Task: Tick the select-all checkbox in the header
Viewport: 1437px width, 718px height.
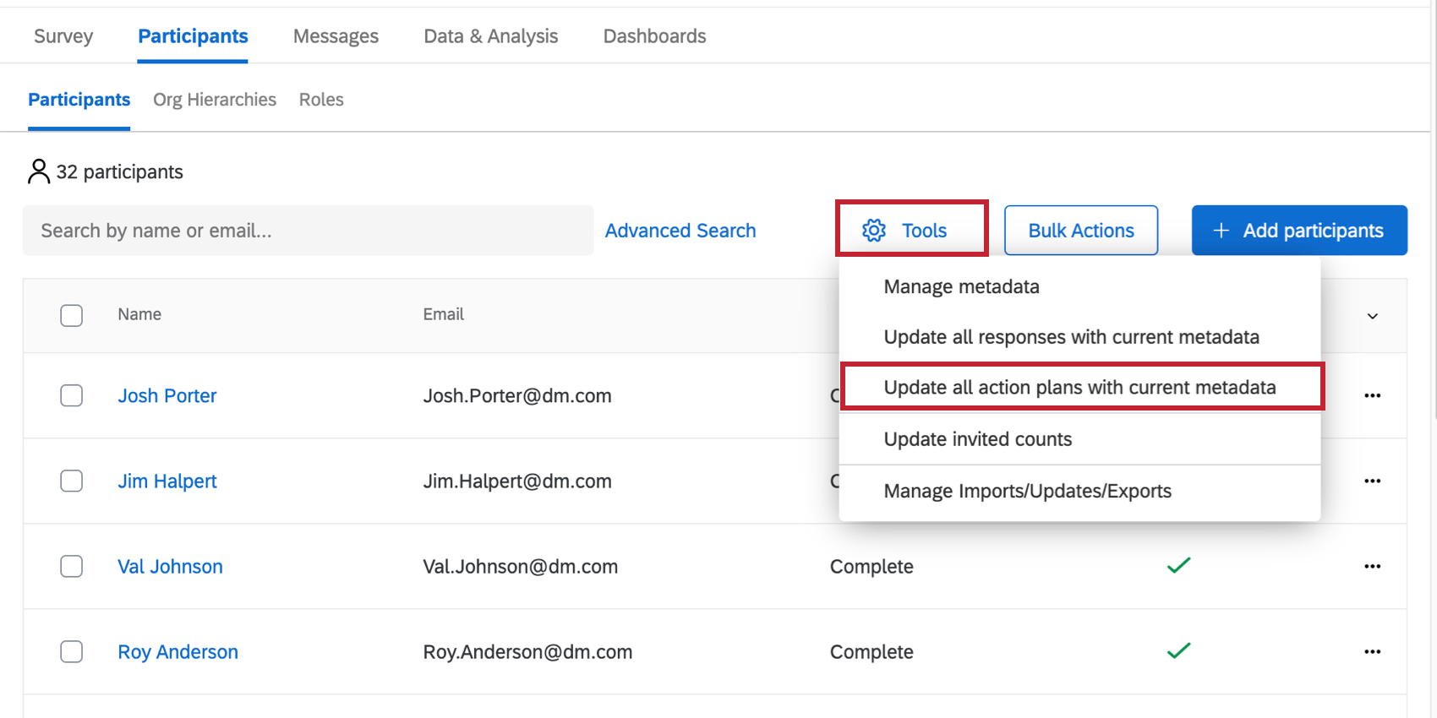Action: click(x=72, y=315)
